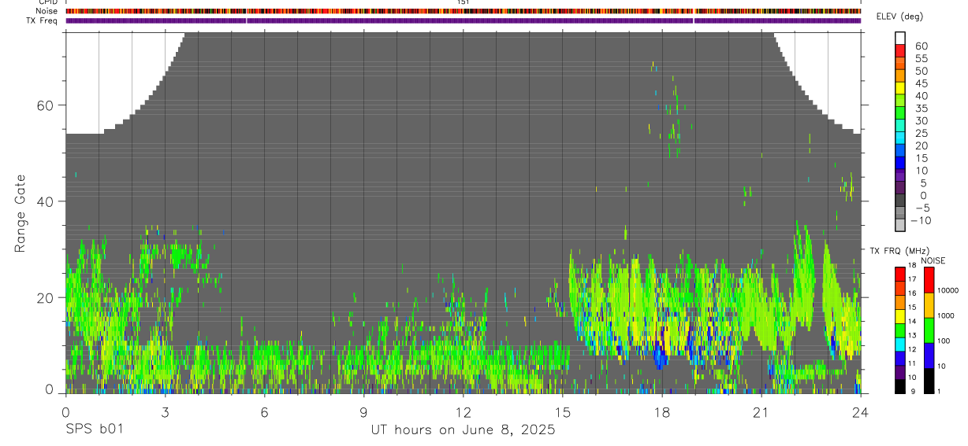The height and width of the screenshot is (446, 968).
Task: Click the white top swatch of elevation colorbar
Action: click(900, 37)
